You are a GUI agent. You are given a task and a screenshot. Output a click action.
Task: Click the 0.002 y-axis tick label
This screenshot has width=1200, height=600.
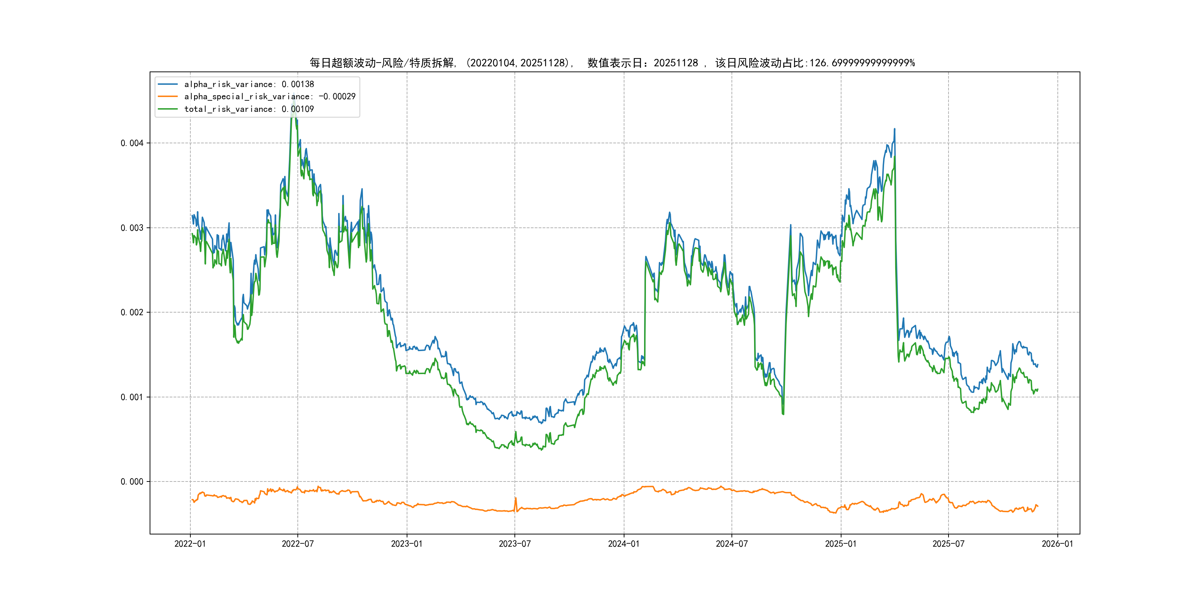coord(132,312)
